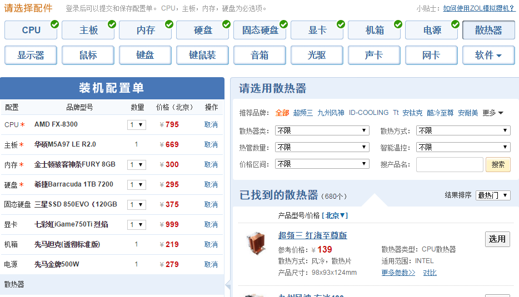
Task: Open the 散热方式 filter dropdown
Action: [x=463, y=130]
